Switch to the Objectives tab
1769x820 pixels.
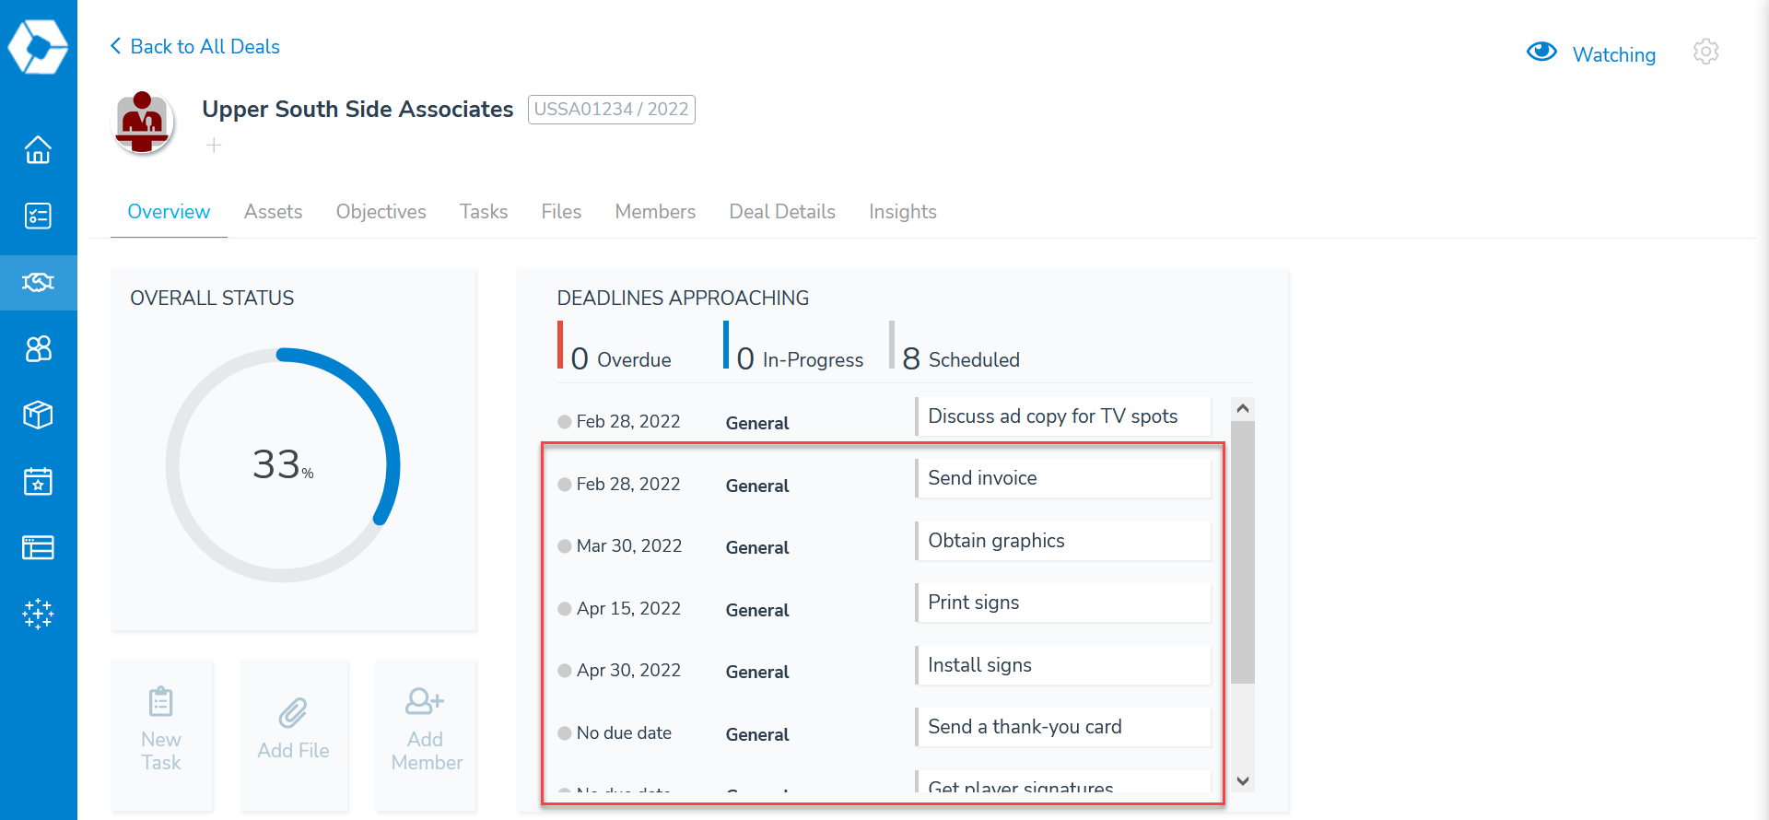(381, 212)
